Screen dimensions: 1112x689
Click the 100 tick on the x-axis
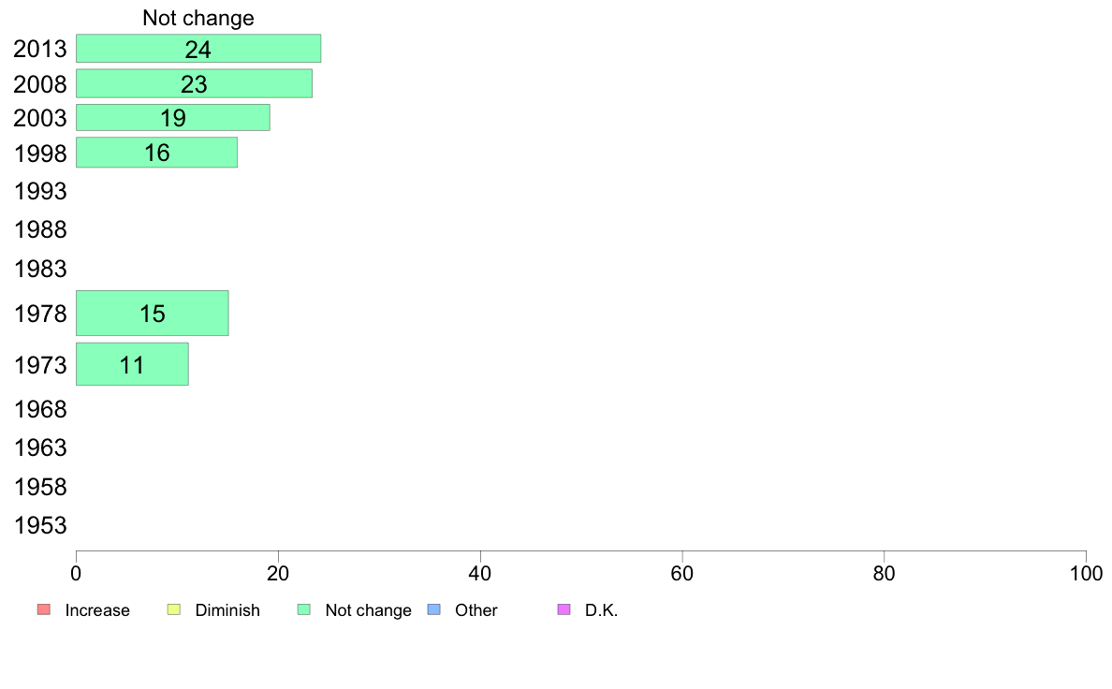coord(1086,572)
